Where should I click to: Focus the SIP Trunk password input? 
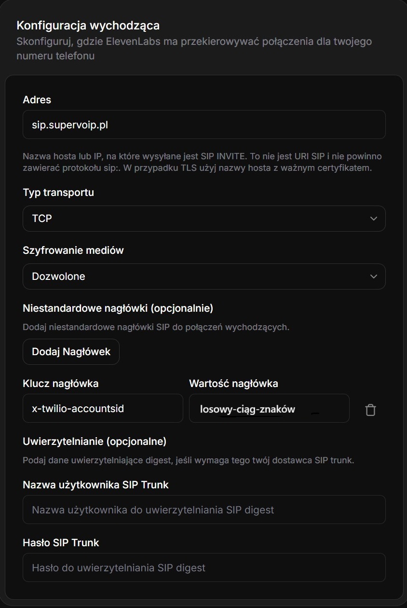coord(204,567)
